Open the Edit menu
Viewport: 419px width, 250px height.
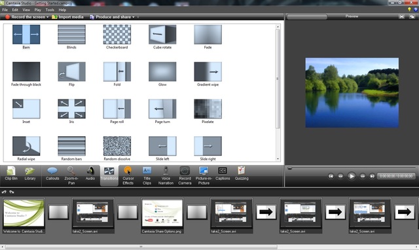tap(15, 10)
